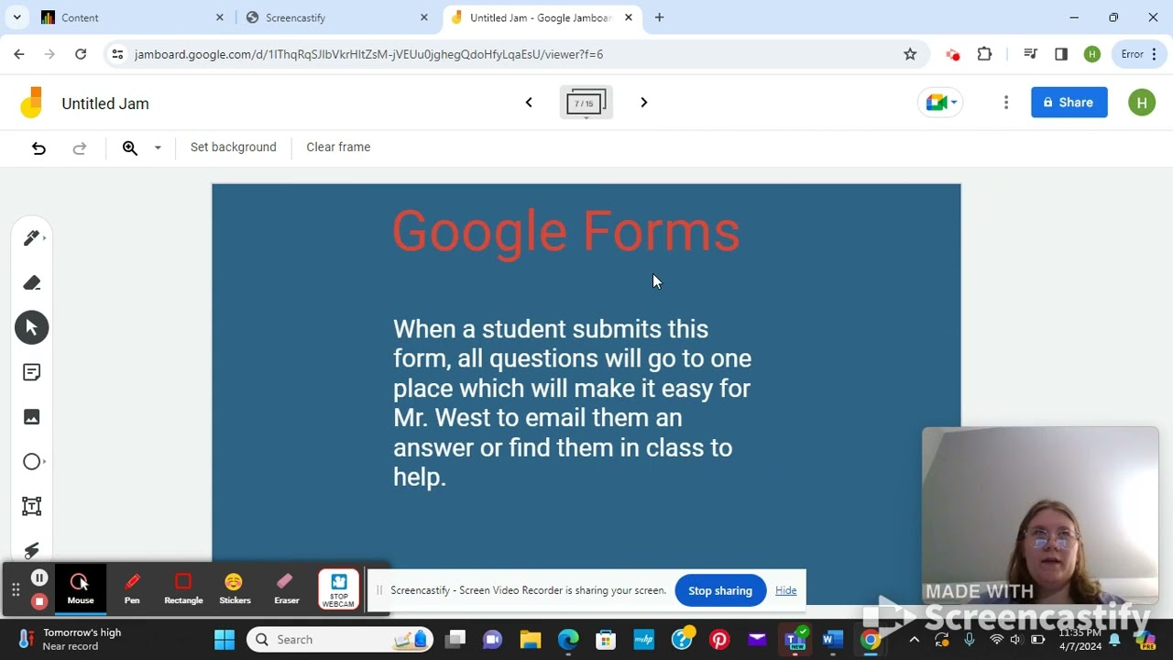Click the Jamboard logo
This screenshot has height=660, width=1173.
point(31,103)
